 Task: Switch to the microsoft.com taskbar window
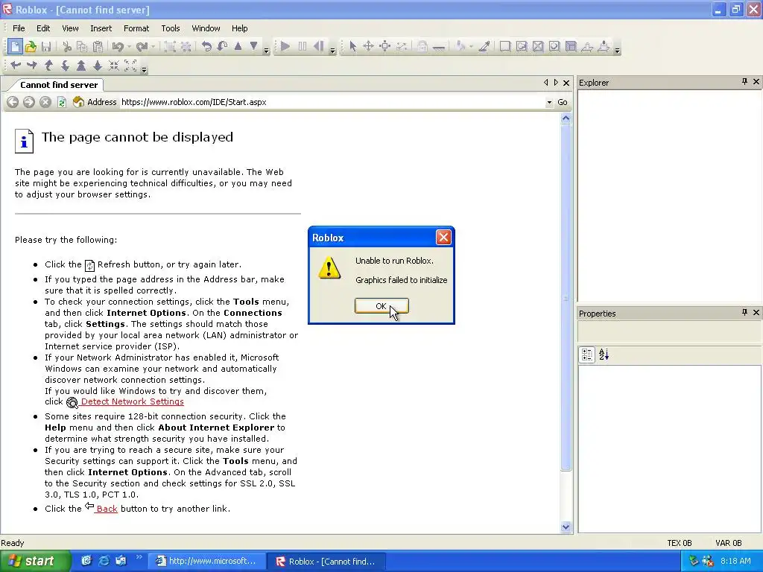pos(207,561)
